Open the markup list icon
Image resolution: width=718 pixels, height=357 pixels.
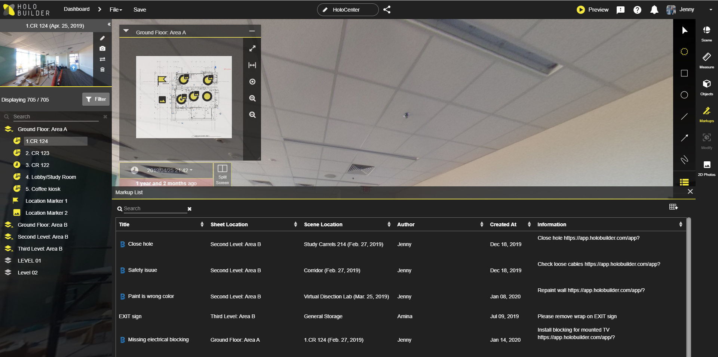(x=684, y=182)
